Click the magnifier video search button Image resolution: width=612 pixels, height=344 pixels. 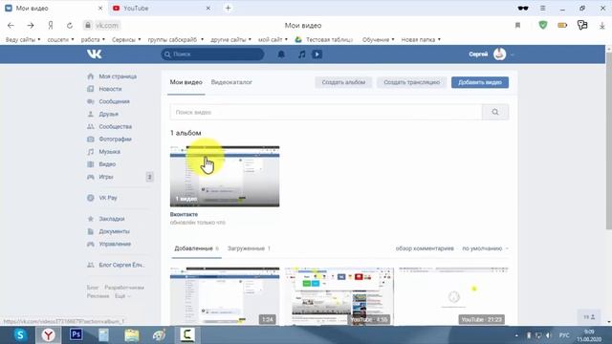[495, 113]
